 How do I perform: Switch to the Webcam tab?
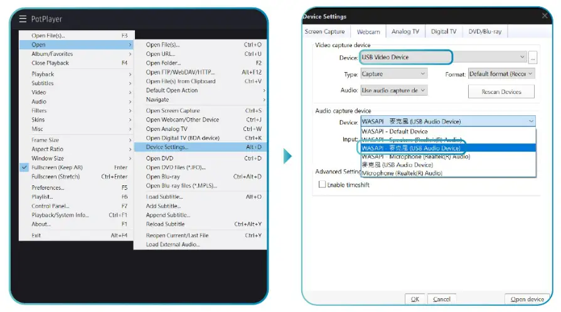(x=368, y=32)
